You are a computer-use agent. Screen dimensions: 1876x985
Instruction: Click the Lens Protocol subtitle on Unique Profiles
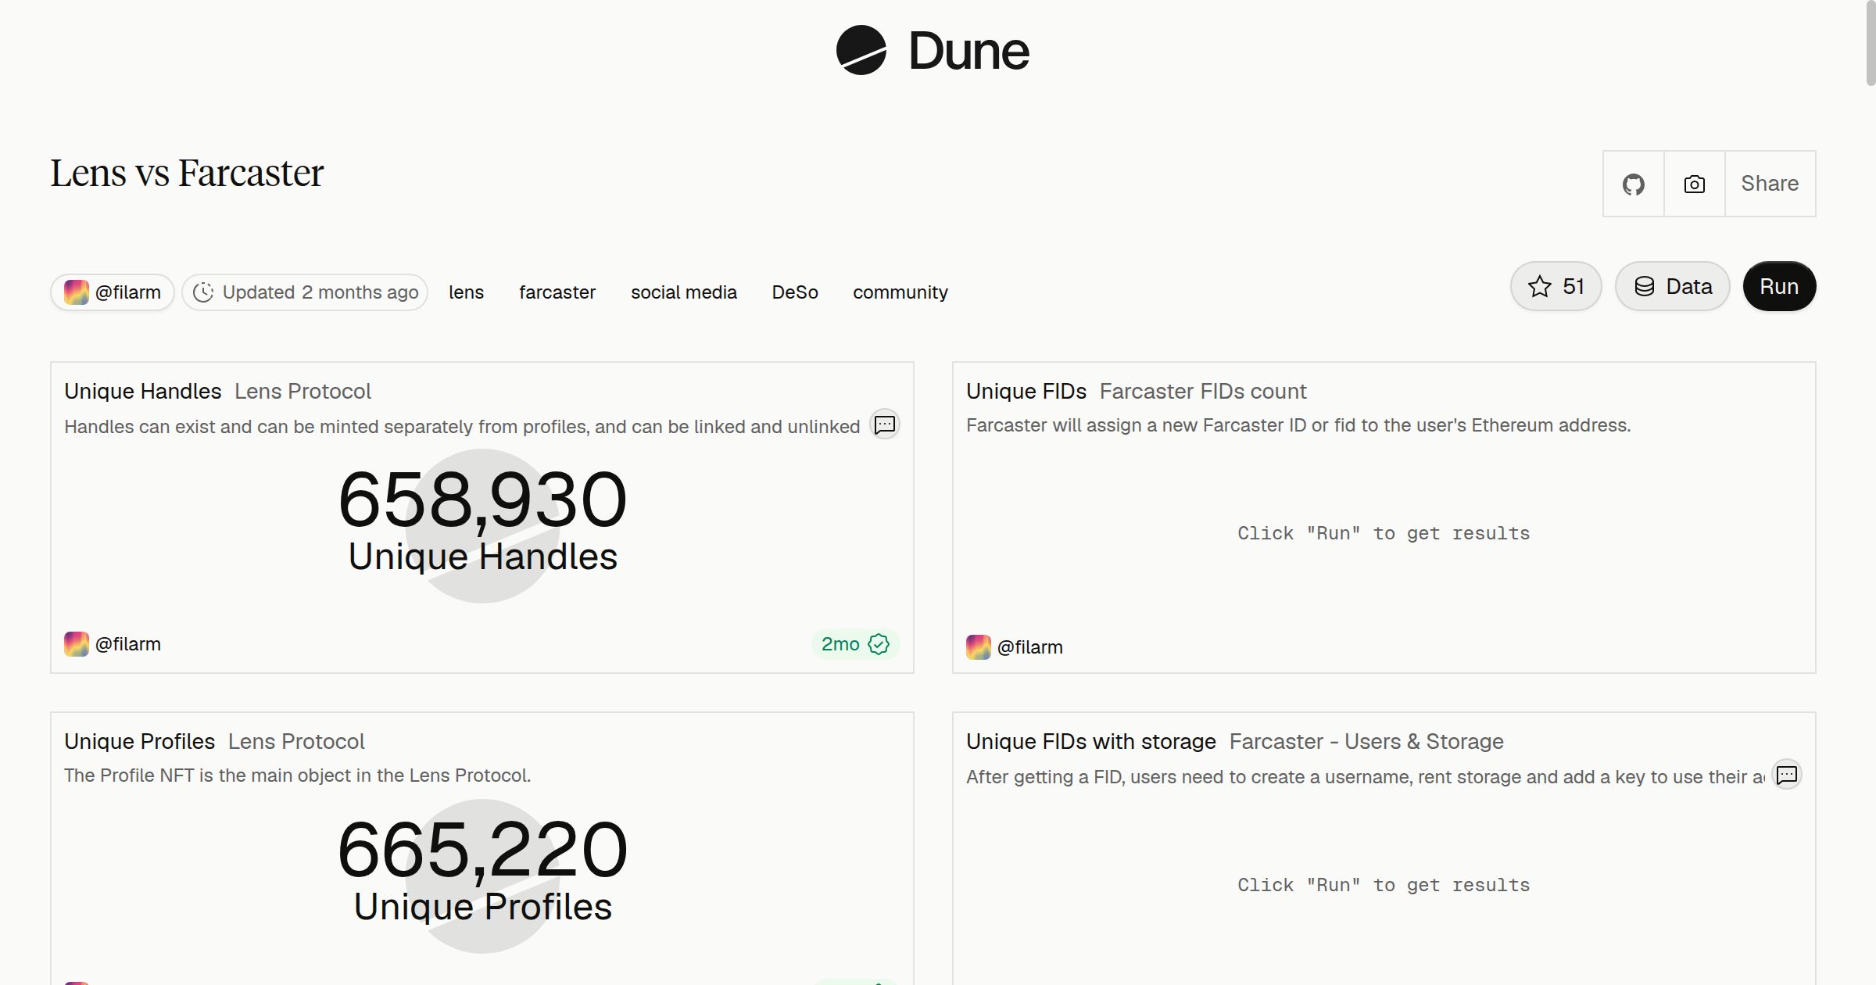click(x=296, y=741)
